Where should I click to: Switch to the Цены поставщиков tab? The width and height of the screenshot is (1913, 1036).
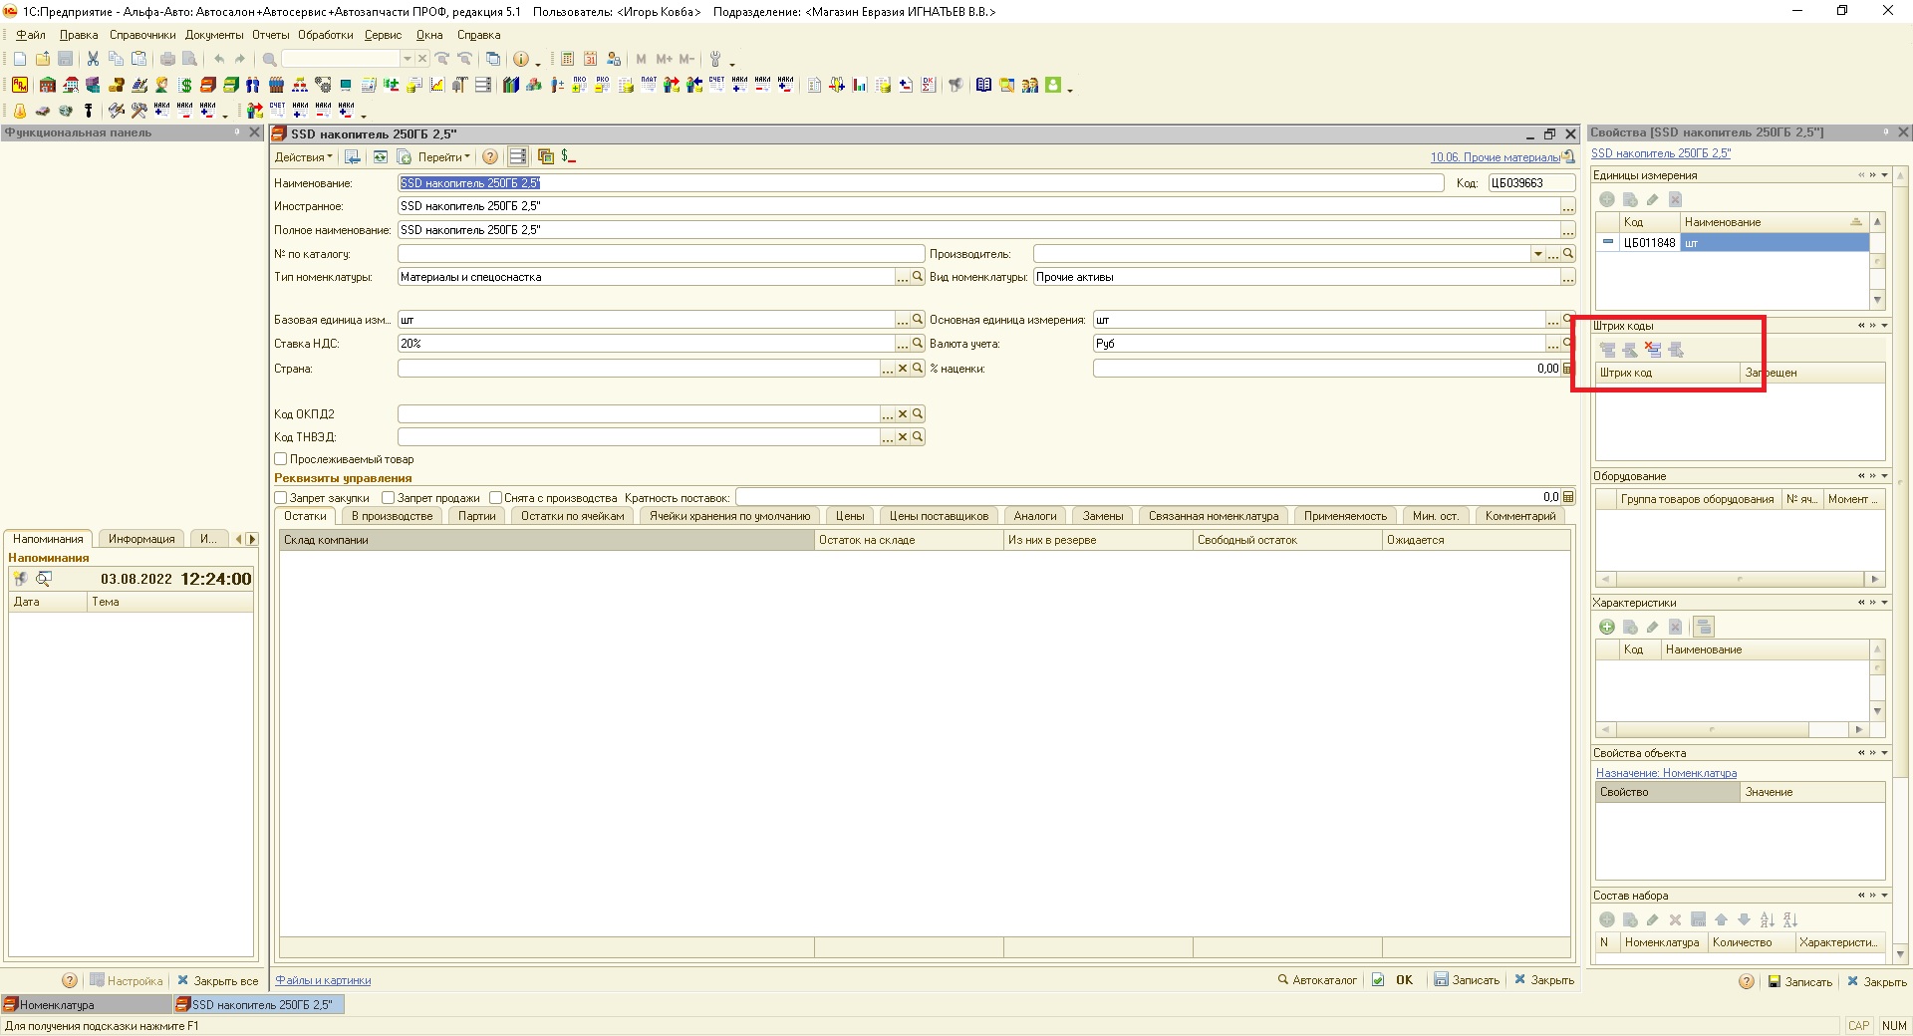(x=939, y=516)
